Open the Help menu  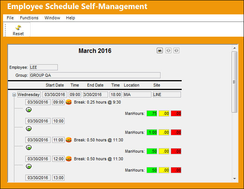pyautogui.click(x=71, y=18)
